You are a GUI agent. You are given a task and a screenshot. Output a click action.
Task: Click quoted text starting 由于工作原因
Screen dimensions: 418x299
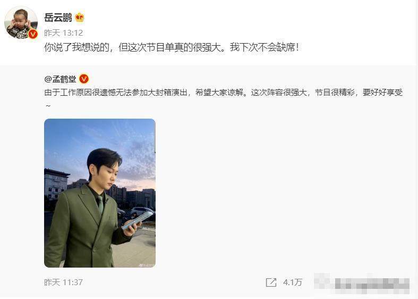(224, 93)
